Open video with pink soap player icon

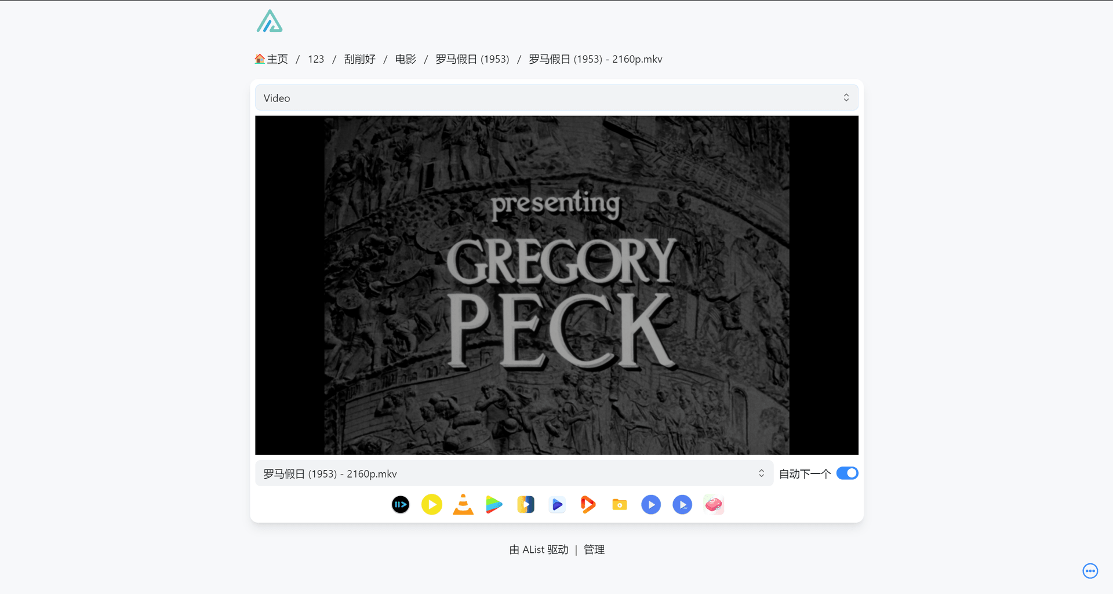[x=714, y=505]
